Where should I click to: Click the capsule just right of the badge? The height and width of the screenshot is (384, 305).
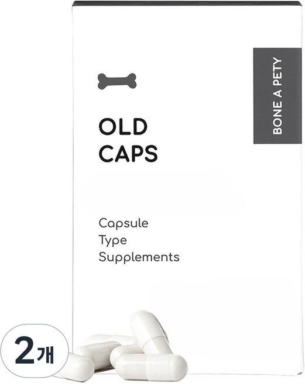97,355
